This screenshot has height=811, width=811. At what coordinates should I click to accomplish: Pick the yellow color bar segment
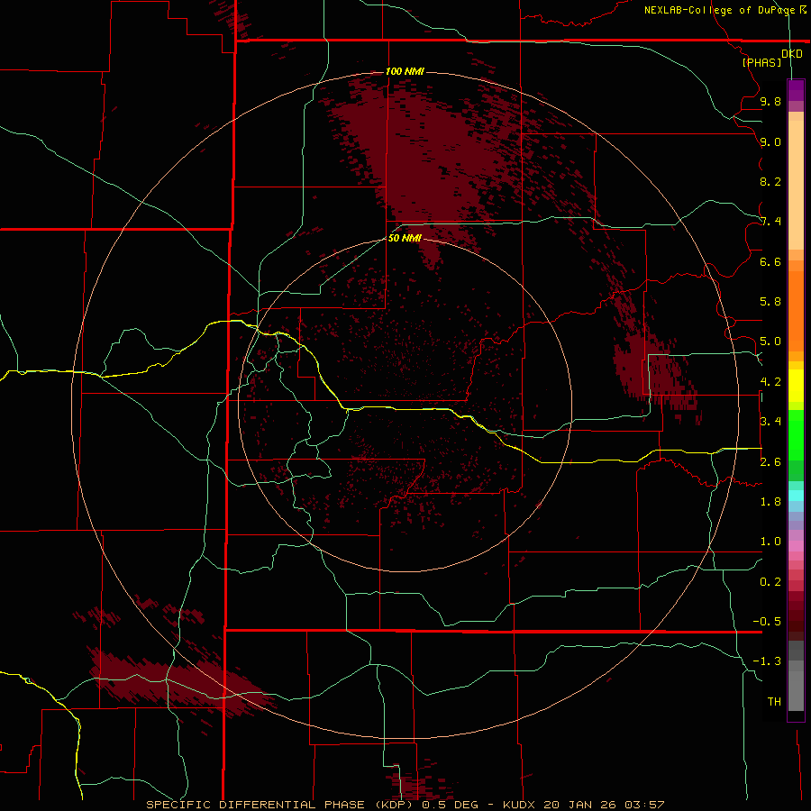pyautogui.click(x=796, y=386)
